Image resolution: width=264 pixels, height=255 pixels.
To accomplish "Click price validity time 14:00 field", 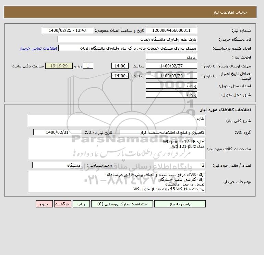I will 120,76.
